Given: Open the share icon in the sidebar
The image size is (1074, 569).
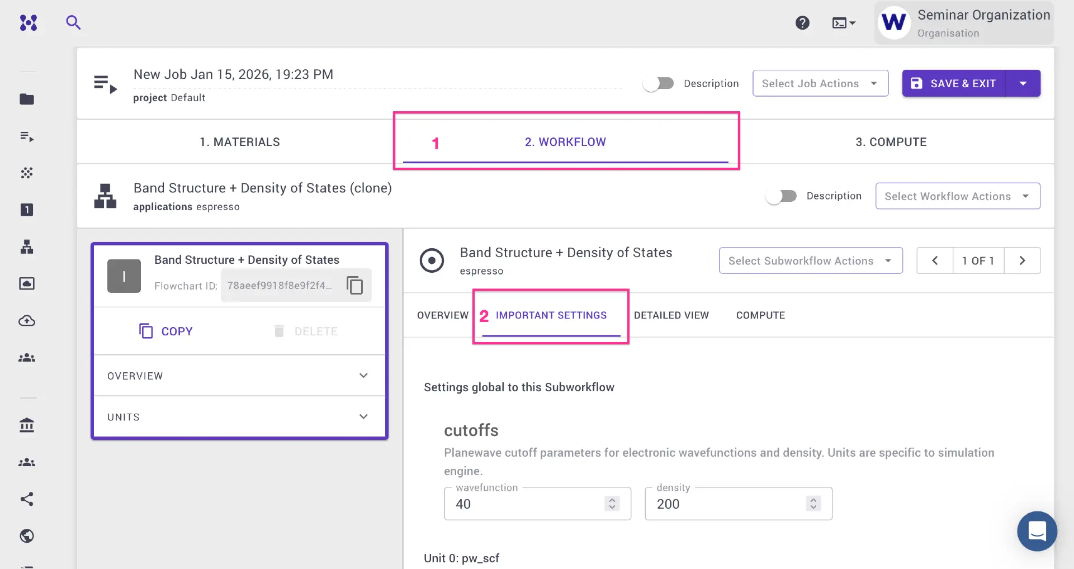Looking at the screenshot, I should (26, 499).
